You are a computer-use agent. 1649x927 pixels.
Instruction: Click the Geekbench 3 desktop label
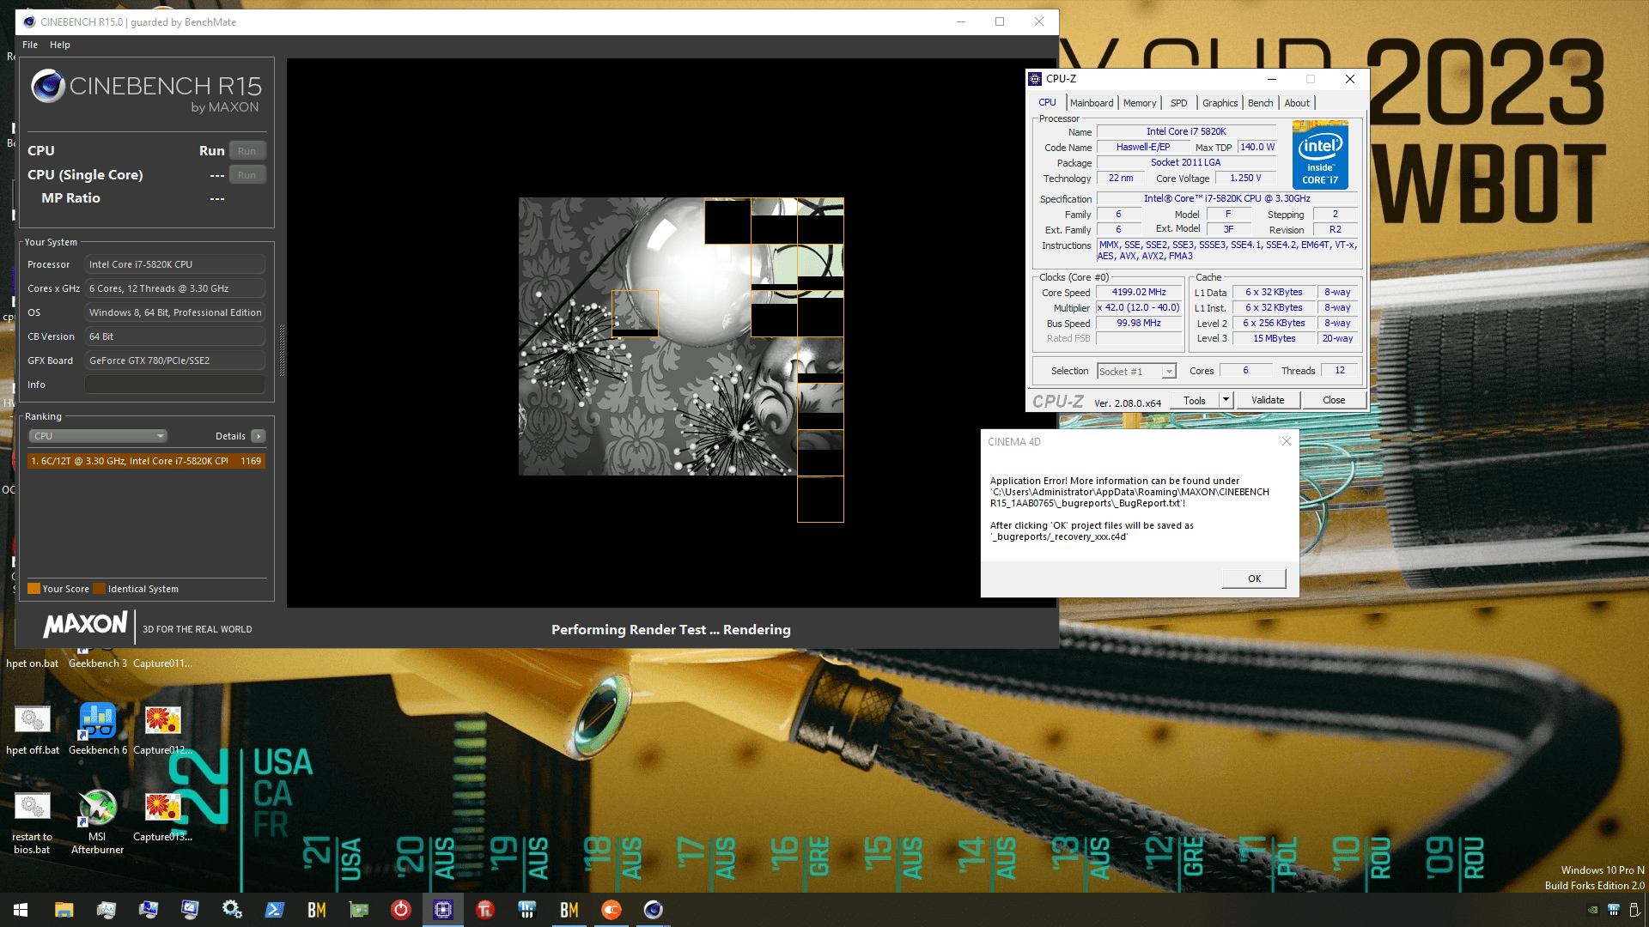coord(98,663)
